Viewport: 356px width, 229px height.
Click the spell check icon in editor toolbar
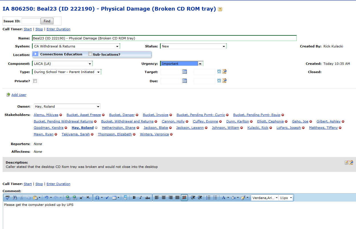pyautogui.click(x=7, y=198)
